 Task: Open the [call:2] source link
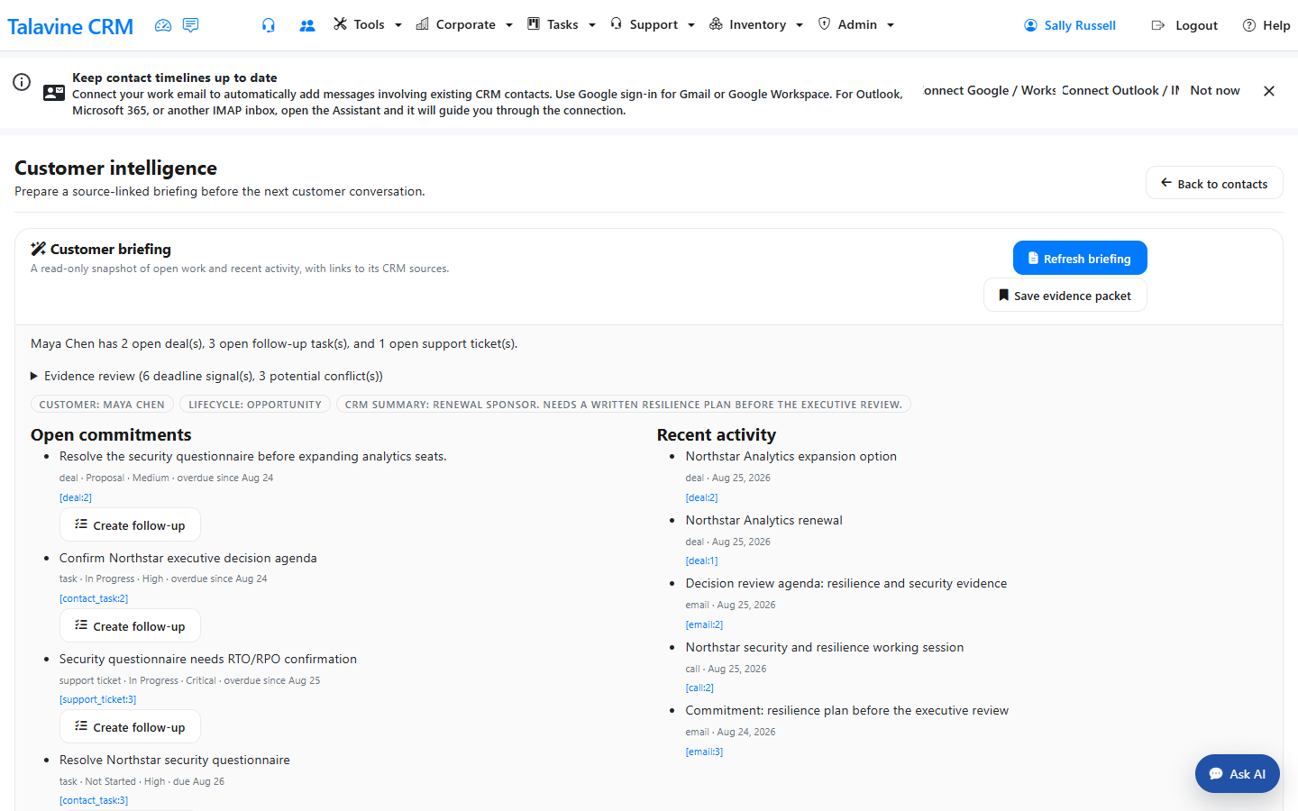(699, 688)
